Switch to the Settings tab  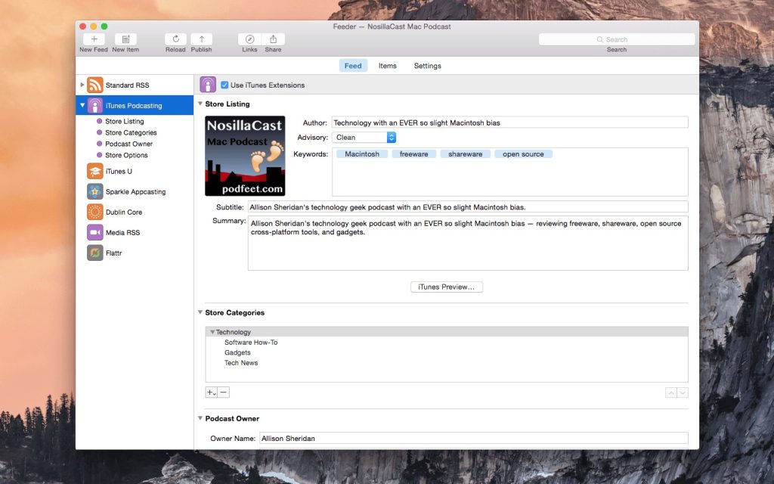pyautogui.click(x=427, y=66)
